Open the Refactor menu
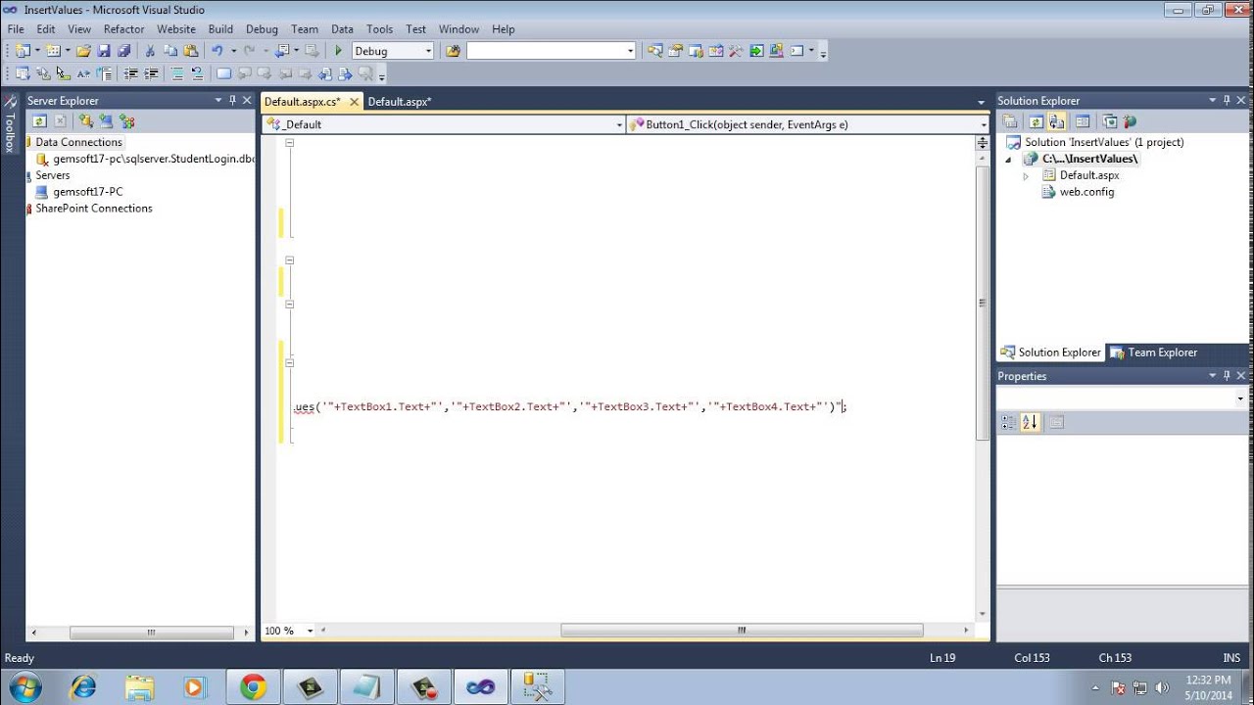Image resolution: width=1254 pixels, height=705 pixels. (124, 29)
